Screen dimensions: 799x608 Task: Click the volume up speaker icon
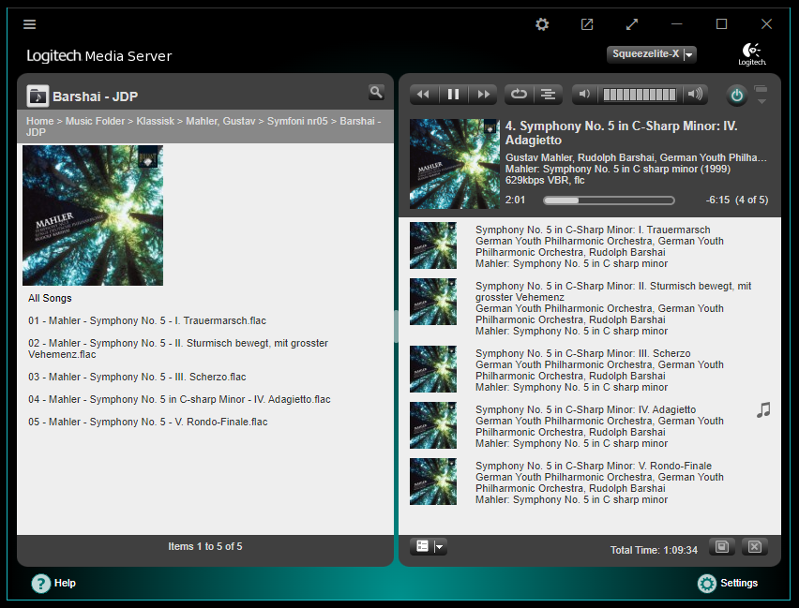click(x=695, y=95)
